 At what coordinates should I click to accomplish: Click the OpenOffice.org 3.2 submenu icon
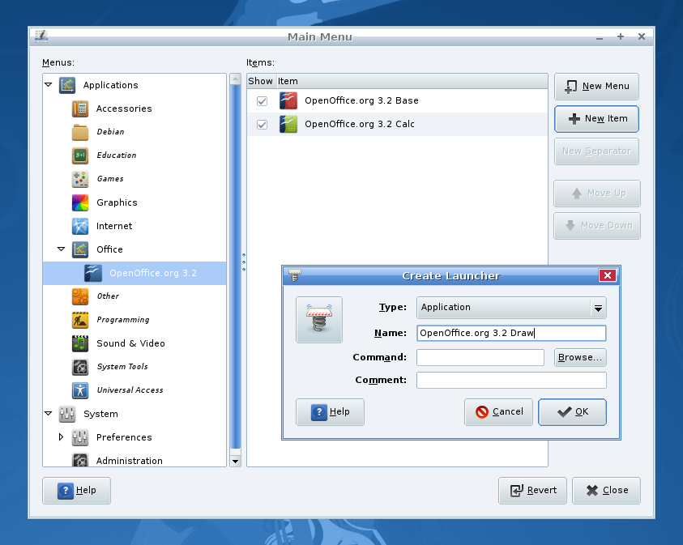[93, 273]
